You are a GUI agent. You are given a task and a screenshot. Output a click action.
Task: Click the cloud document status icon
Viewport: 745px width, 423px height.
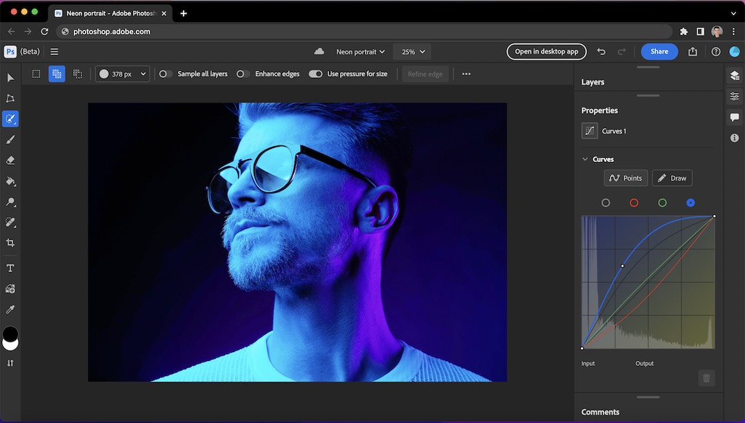319,51
